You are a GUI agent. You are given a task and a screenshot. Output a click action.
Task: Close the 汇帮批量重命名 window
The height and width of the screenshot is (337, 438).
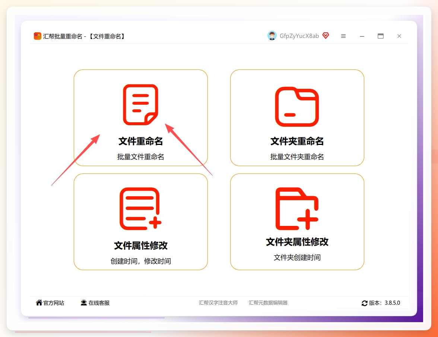399,36
